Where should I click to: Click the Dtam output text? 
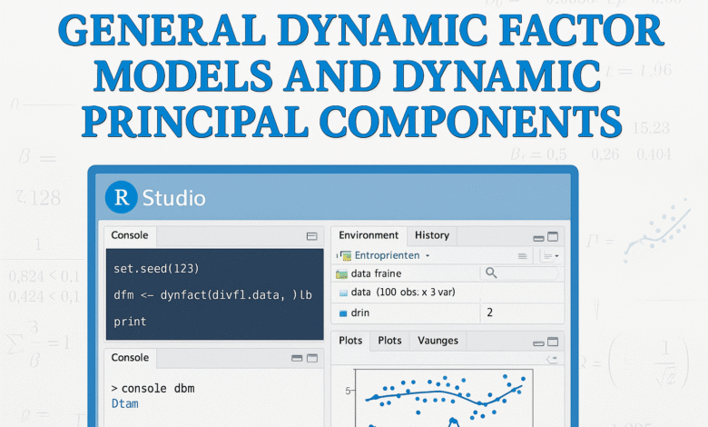click(124, 404)
